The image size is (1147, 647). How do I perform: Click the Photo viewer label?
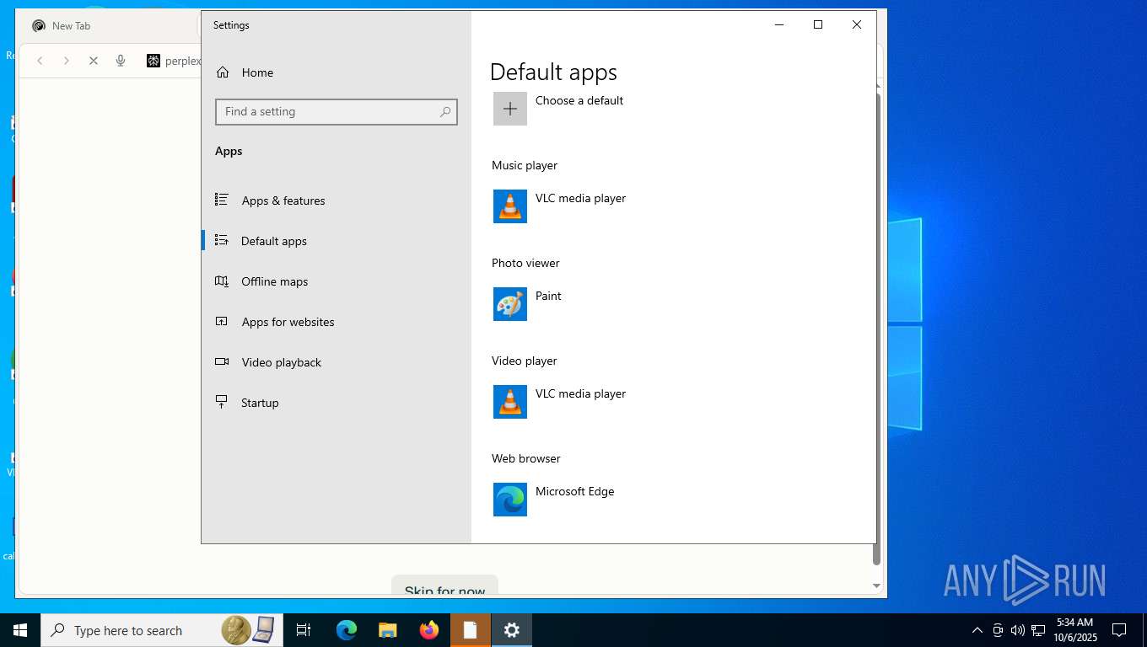525,263
